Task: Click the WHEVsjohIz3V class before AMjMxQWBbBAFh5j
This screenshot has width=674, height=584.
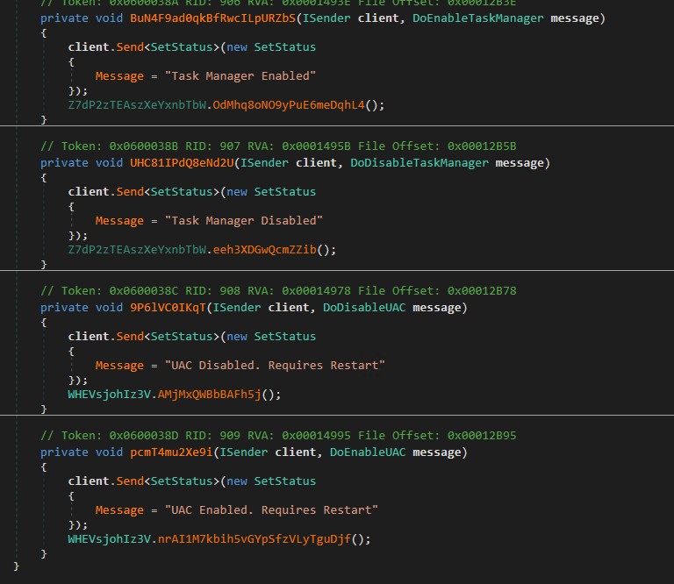Action: point(109,395)
